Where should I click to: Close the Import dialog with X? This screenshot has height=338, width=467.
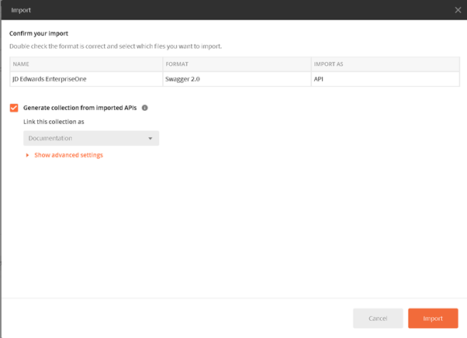pyautogui.click(x=458, y=10)
